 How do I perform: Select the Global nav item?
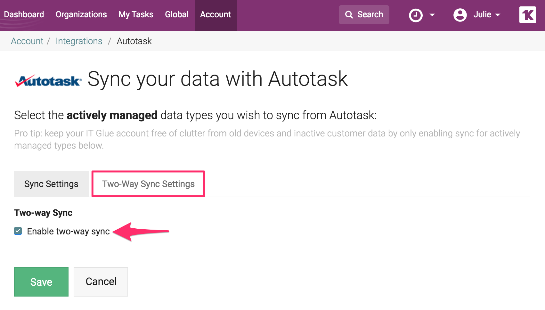[x=176, y=14]
